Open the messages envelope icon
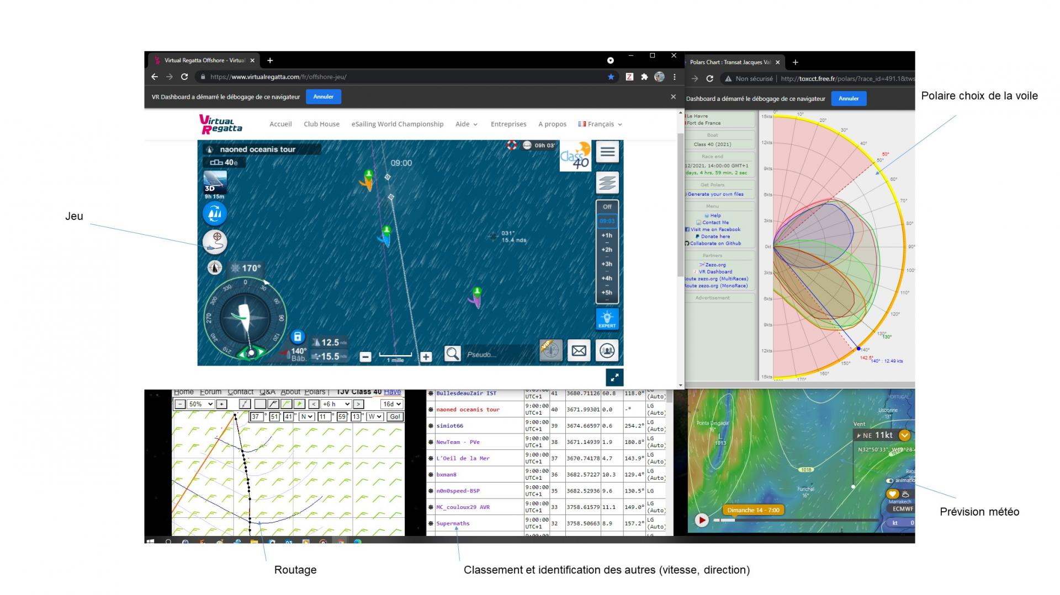Image resolution: width=1060 pixels, height=595 pixels. click(579, 351)
